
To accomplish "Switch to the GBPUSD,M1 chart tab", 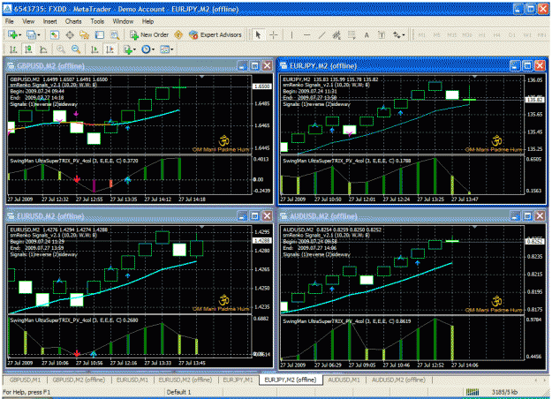I will (x=26, y=380).
